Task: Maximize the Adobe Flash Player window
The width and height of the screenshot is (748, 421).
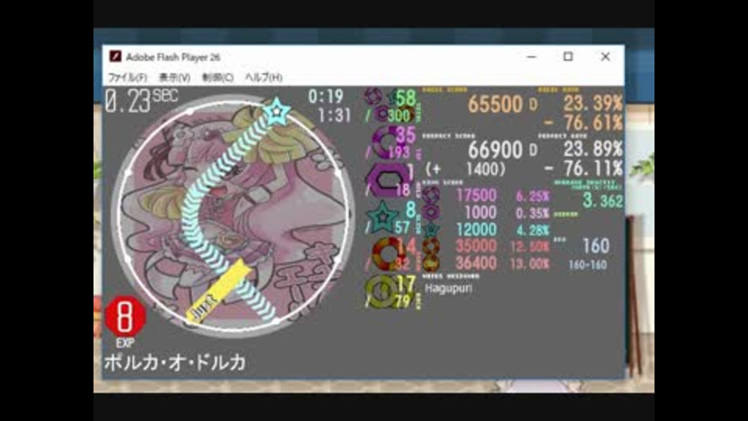Action: [568, 57]
